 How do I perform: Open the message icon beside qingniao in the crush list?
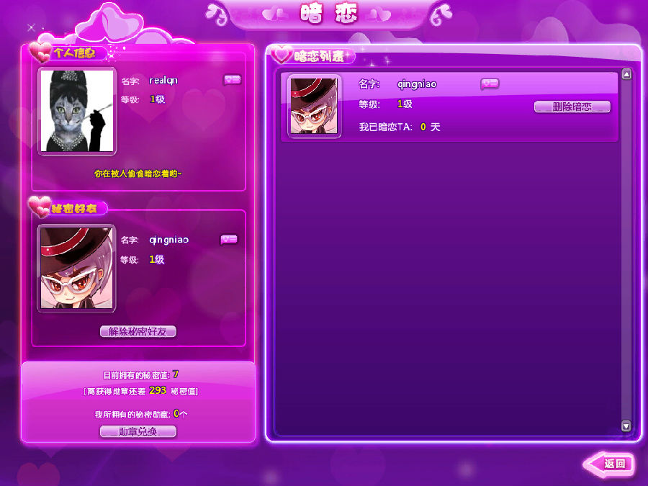490,84
